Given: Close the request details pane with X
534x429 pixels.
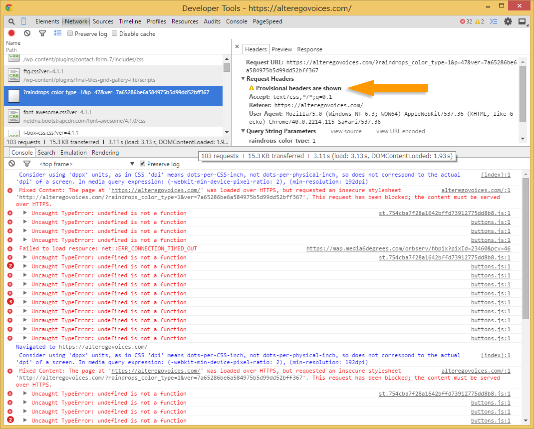Looking at the screenshot, I should click(x=237, y=47).
